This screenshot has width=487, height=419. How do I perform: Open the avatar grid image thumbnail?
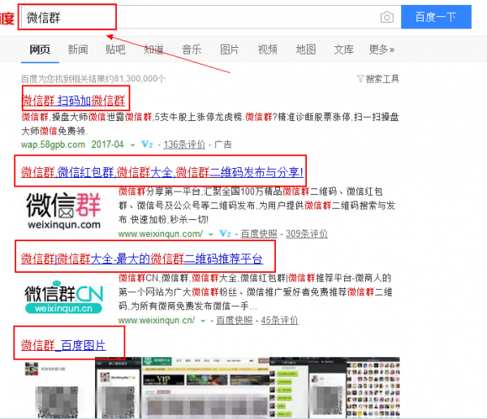[373, 388]
